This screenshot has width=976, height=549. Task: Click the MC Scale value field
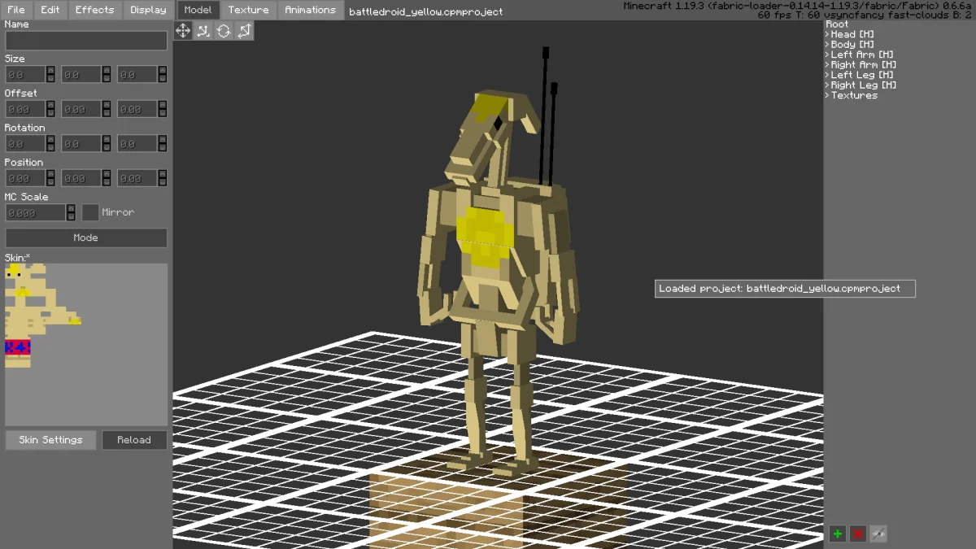click(x=35, y=212)
